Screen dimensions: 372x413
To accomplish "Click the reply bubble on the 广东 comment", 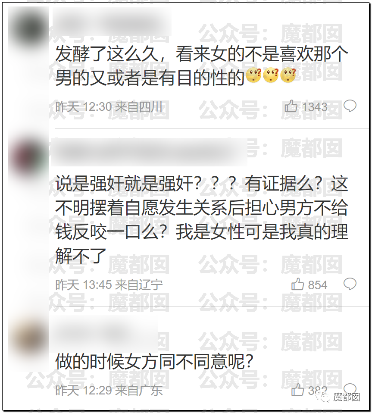I will point(350,388).
